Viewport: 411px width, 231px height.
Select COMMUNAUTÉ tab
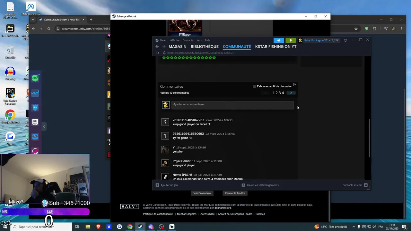237,47
